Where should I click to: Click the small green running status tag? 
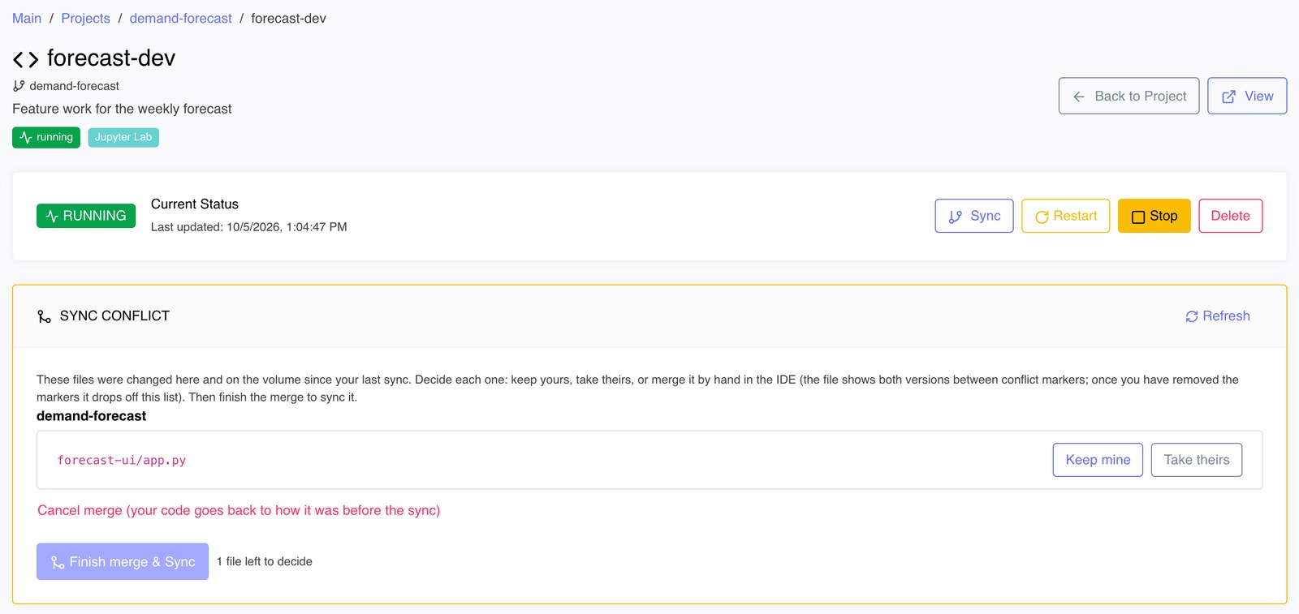[x=46, y=137]
